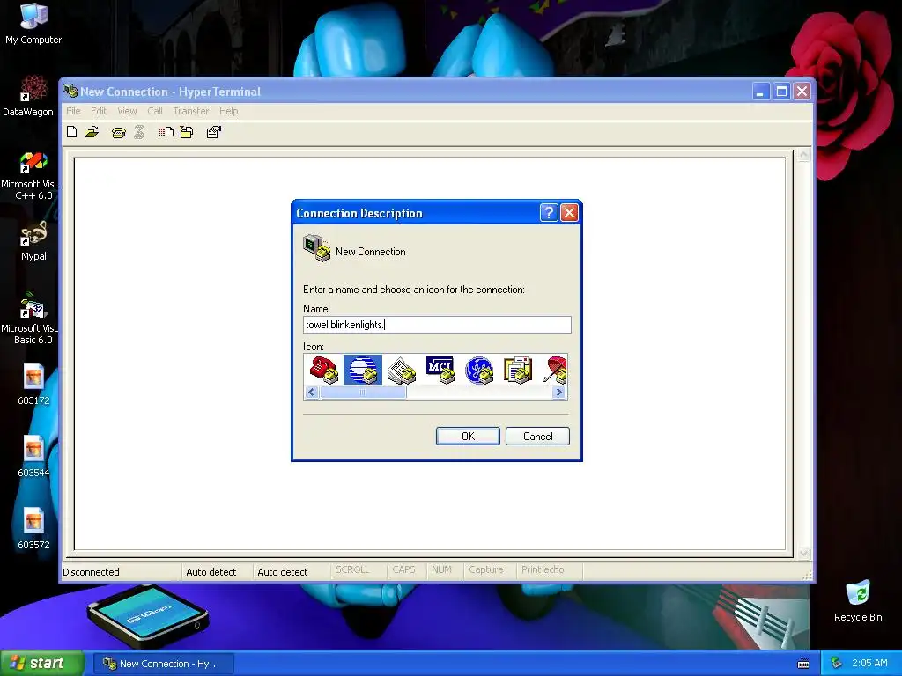The height and width of the screenshot is (676, 902).
Task: Select the newspaper connection icon
Action: [402, 370]
